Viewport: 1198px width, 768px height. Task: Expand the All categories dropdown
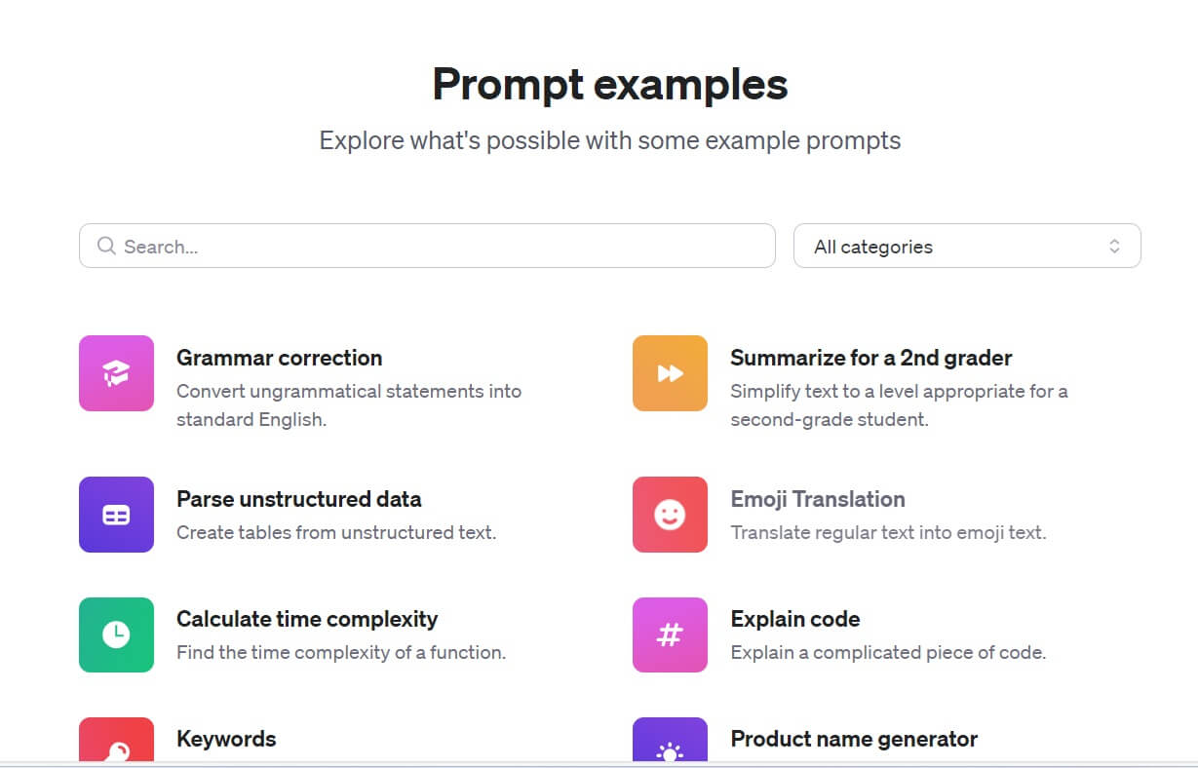967,246
